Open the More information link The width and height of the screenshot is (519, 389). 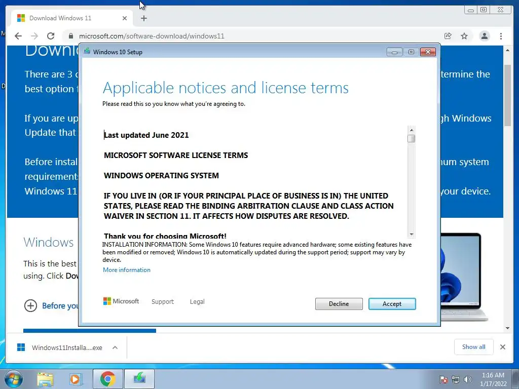pos(126,270)
